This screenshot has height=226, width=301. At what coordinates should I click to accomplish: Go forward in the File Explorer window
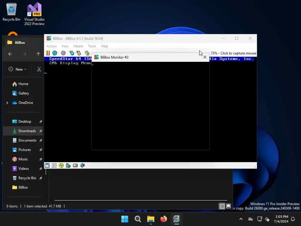pos(24,54)
